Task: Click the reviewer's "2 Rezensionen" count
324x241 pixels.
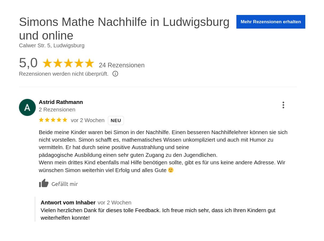Action: tap(57, 110)
